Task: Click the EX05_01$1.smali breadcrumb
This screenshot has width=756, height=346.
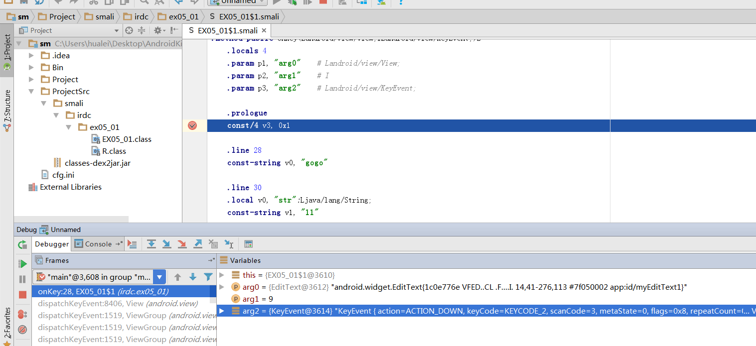Action: (x=244, y=16)
